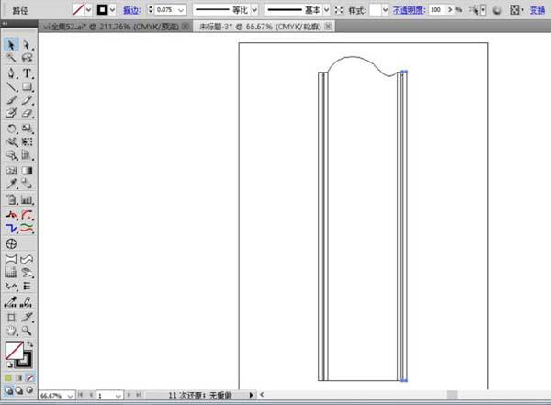Swap fill and stroke colors
Viewport: 551px width, 405px height.
tap(30, 343)
